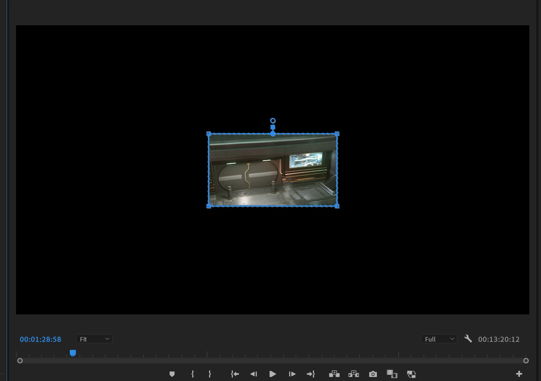The height and width of the screenshot is (381, 541).
Task: Click the blue playhead on the time ruler
Action: pyautogui.click(x=73, y=353)
